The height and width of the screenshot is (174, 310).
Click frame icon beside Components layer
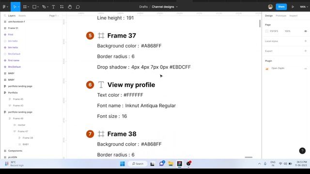(5, 151)
